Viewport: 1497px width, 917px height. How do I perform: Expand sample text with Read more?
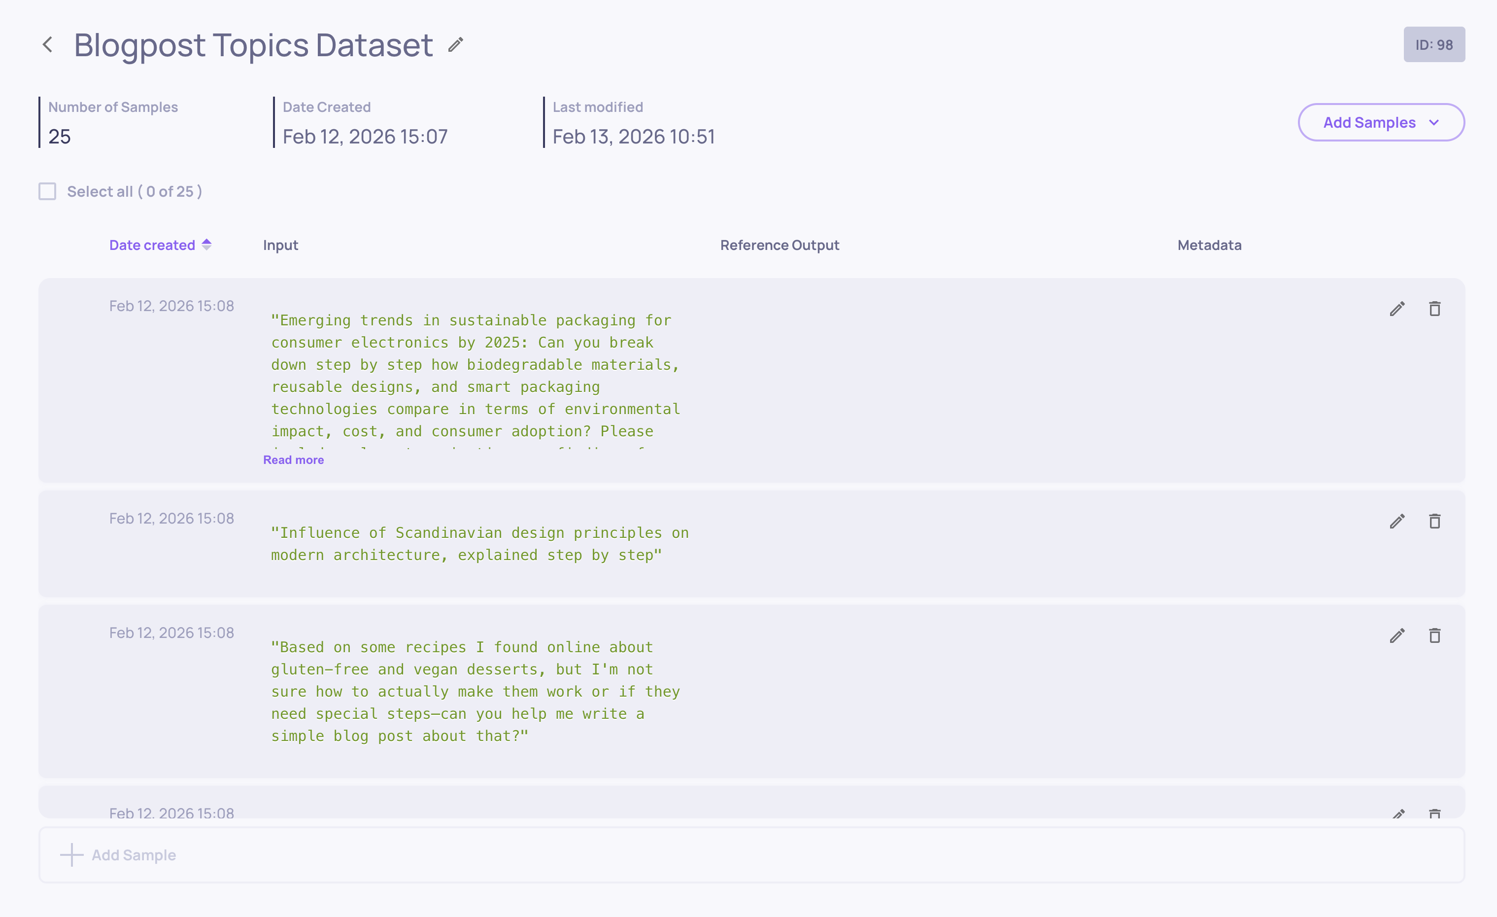[x=294, y=460]
